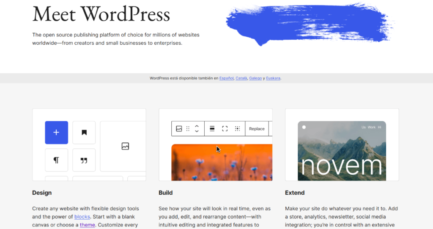Click the Hi nav item in novem preview

379,127
